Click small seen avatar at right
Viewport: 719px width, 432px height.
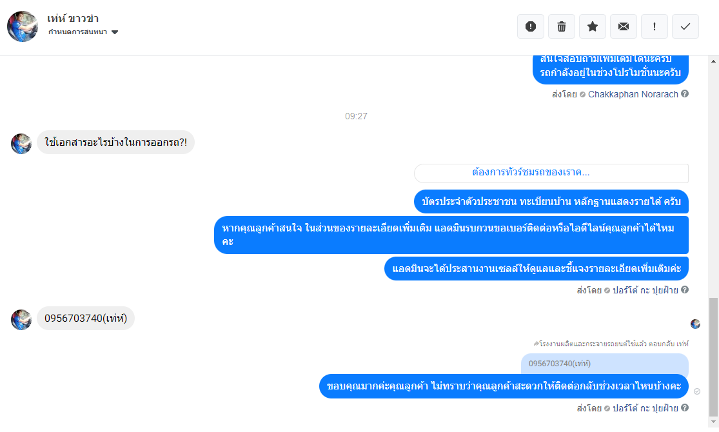tap(695, 324)
